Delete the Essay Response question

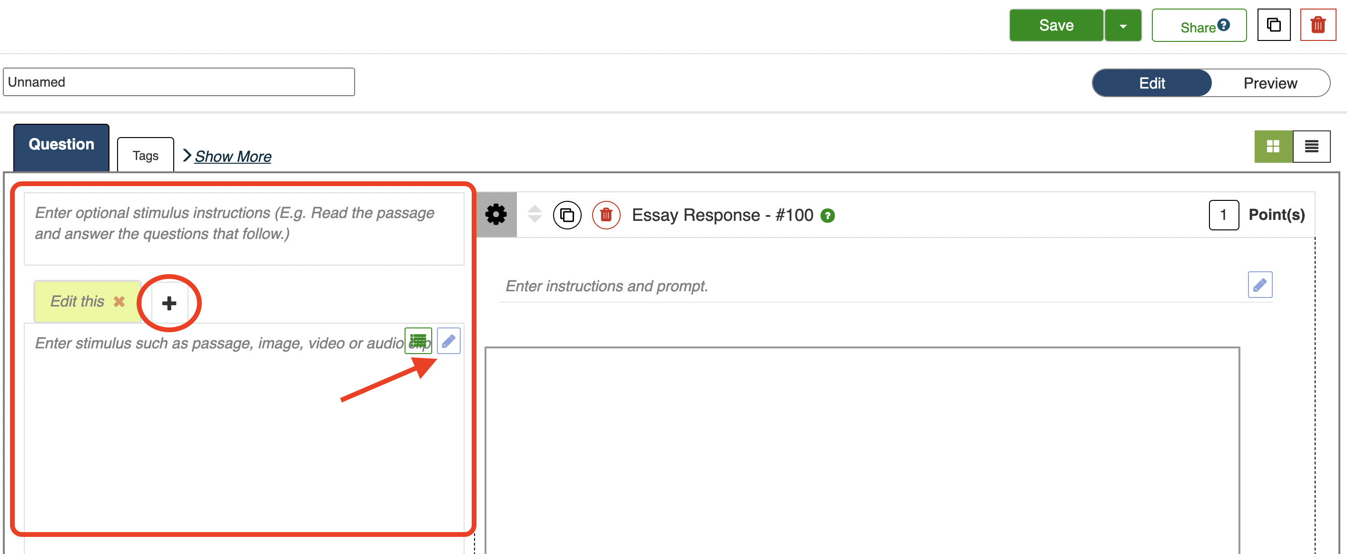click(x=605, y=215)
